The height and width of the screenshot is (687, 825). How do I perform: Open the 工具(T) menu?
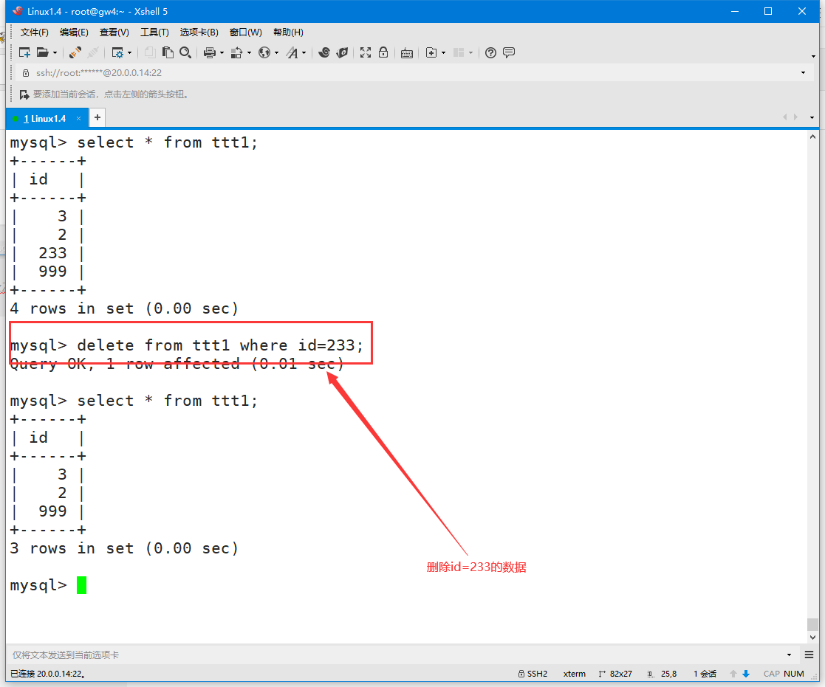tap(154, 32)
